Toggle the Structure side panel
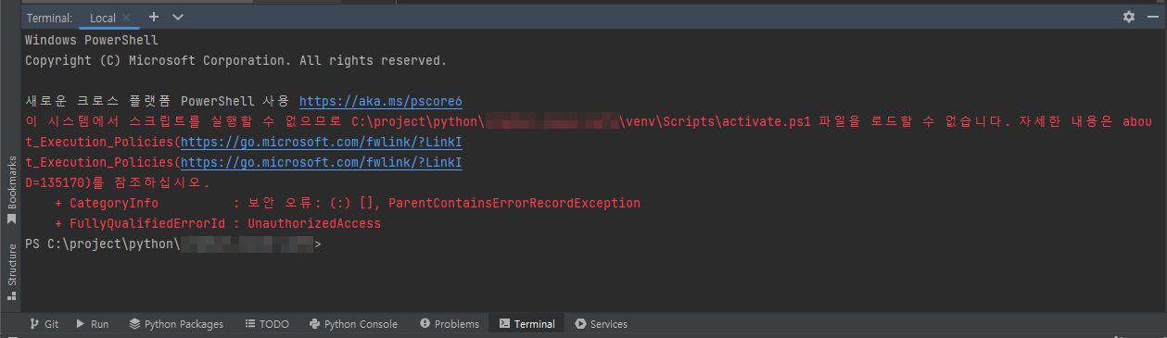Screen dimensions: 1167x338 pyautogui.click(x=11, y=272)
